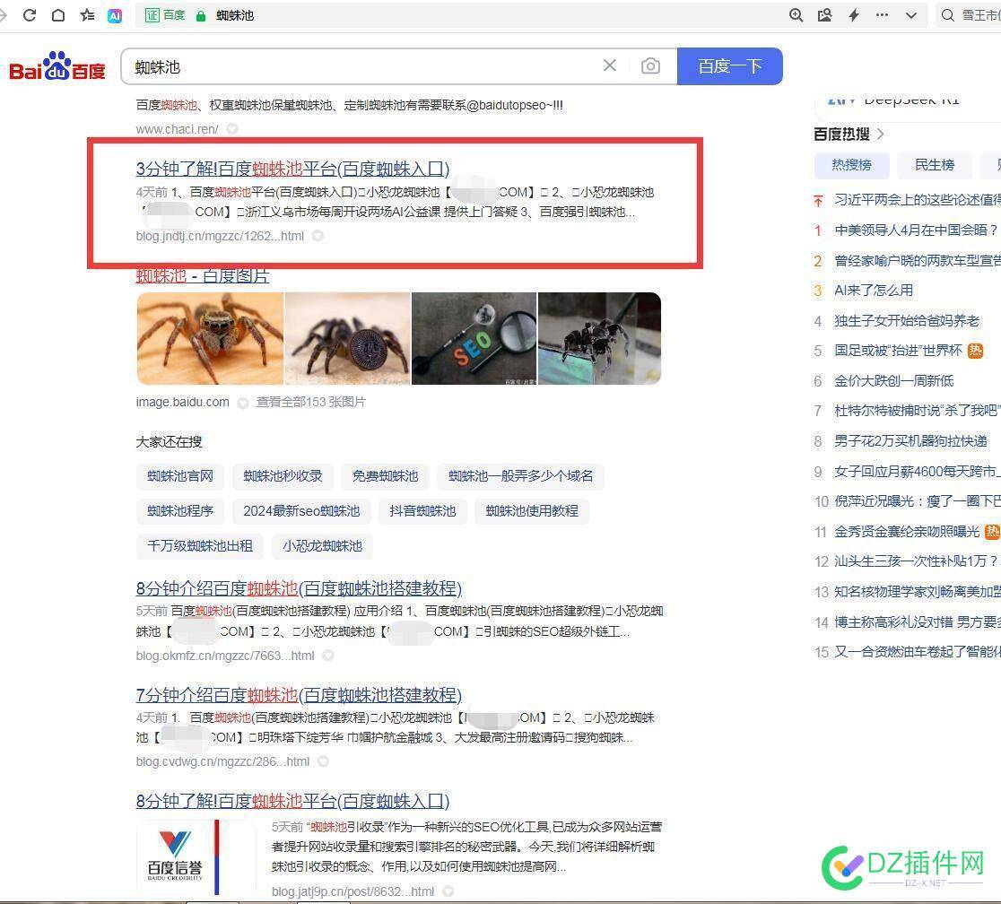
Task: Open hot search 国足或被"抬进"世界杯
Action: 898,351
